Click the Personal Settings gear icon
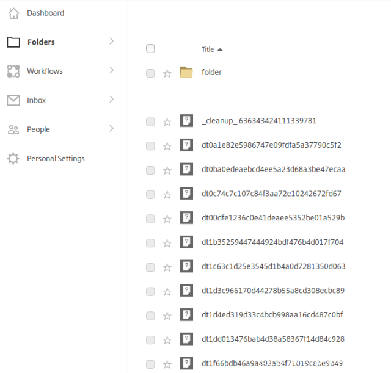Screen dimensions: 391x373 coord(13,159)
